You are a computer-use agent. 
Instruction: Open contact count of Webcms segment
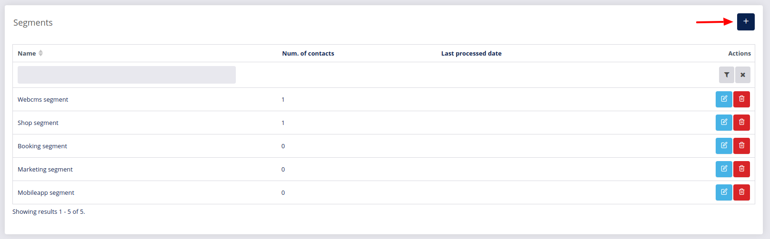283,100
